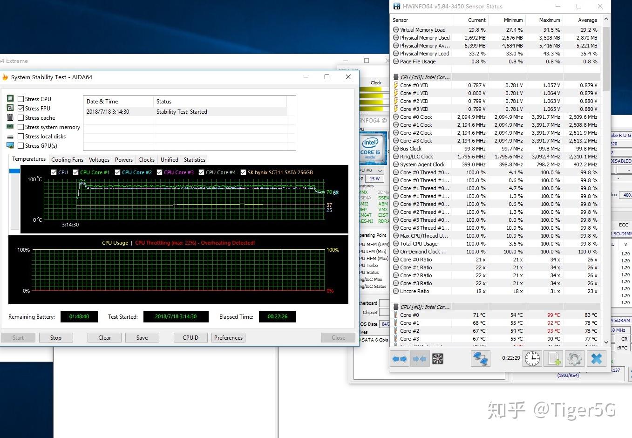Expand columns with the double-arrow icon
This screenshot has width=632, height=438.
click(399, 358)
